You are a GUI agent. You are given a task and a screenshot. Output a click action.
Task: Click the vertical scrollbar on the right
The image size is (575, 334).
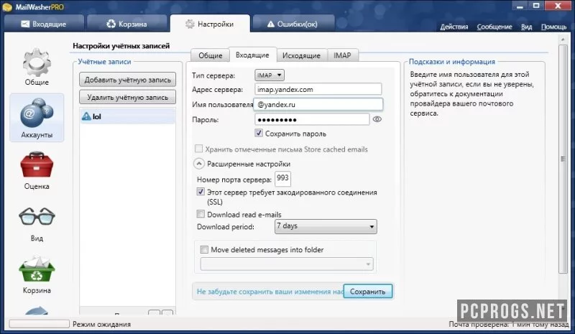(x=563, y=159)
